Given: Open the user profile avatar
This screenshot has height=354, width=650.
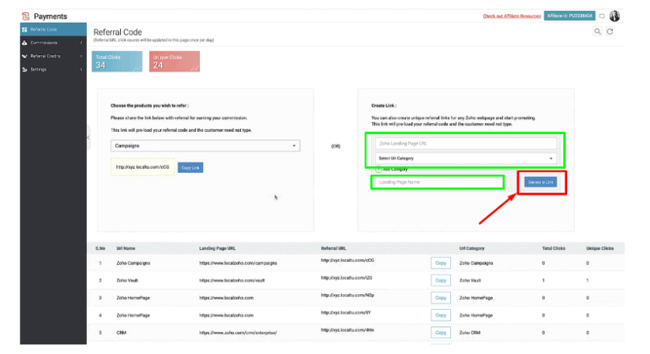Looking at the screenshot, I should tap(614, 16).
